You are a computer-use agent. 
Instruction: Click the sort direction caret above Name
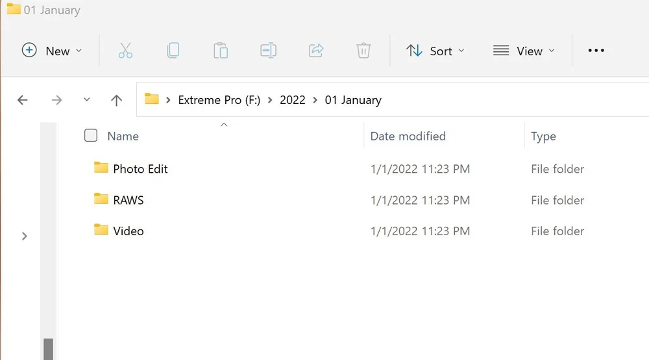[224, 125]
